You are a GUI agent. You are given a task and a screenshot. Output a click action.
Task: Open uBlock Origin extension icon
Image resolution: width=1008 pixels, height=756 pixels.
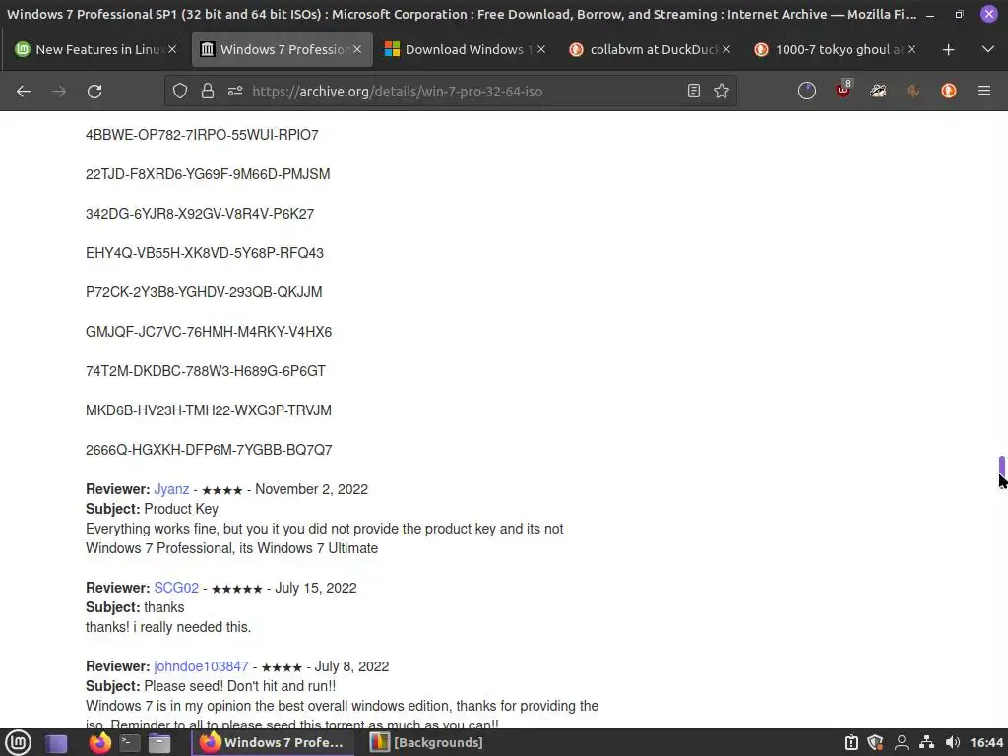pyautogui.click(x=843, y=91)
